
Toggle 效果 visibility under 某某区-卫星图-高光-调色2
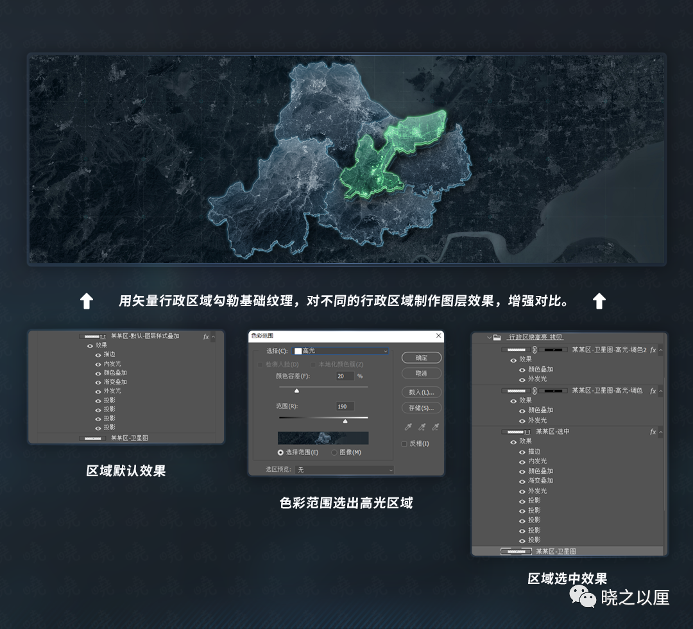click(513, 360)
